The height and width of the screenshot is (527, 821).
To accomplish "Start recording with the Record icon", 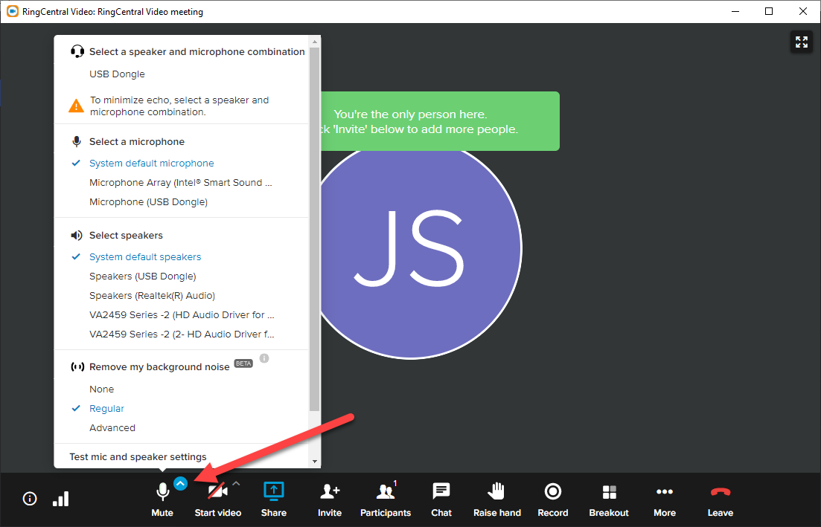I will click(x=553, y=491).
